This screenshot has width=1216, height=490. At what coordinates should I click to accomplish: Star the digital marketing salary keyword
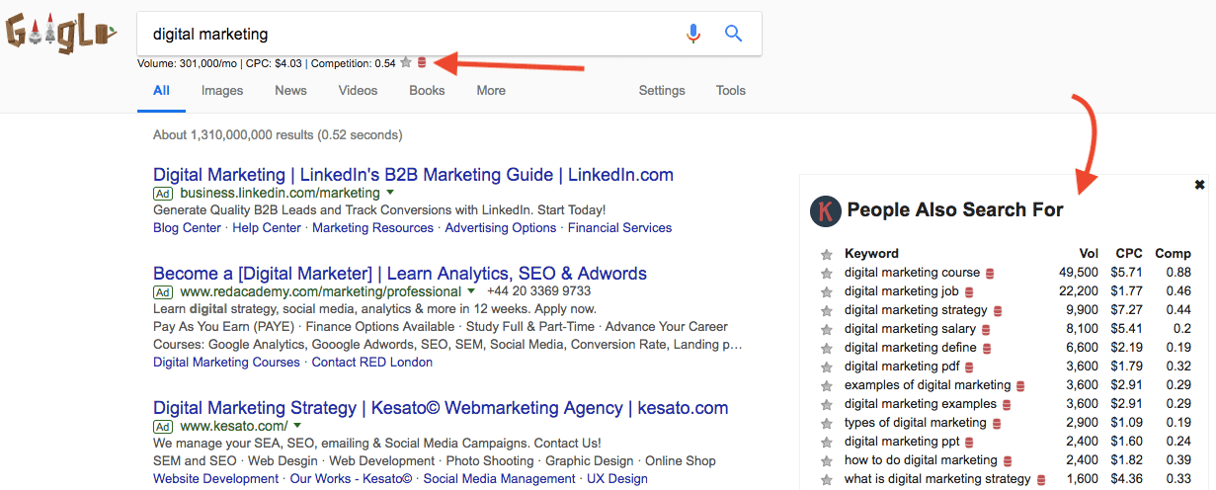pyautogui.click(x=827, y=329)
